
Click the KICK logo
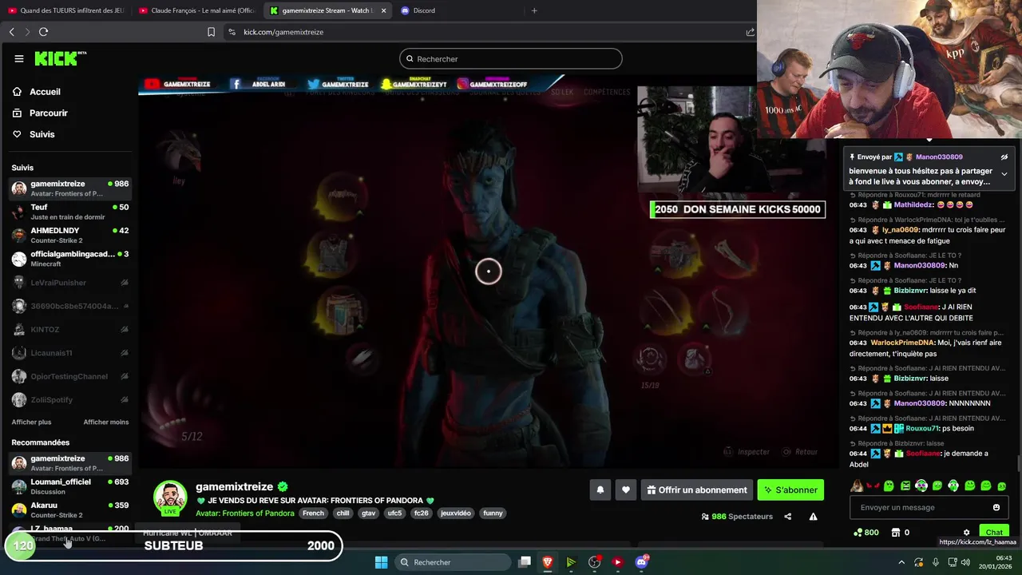(x=60, y=58)
